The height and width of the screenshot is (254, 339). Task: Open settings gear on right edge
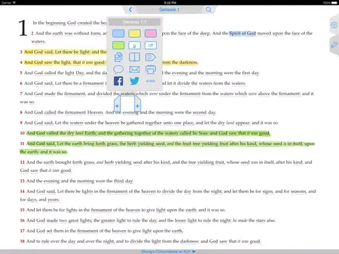coord(334,25)
